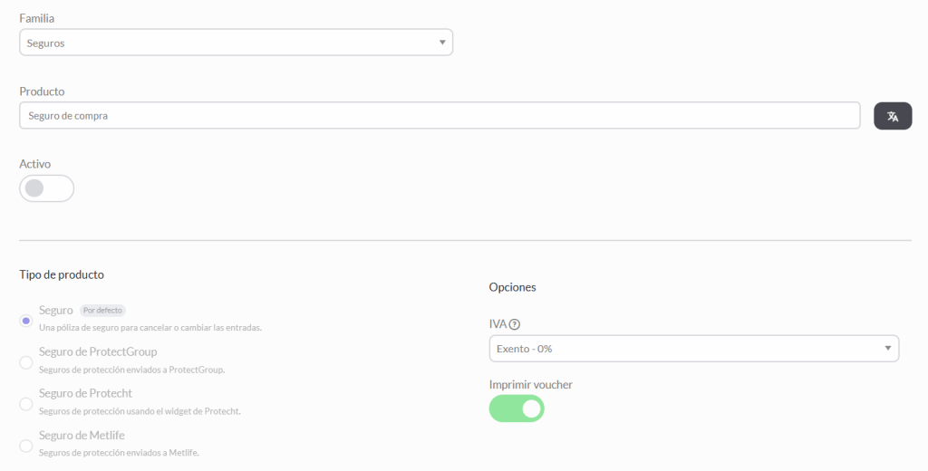The image size is (928, 471).
Task: Click the IVA help question mark icon
Action: [x=515, y=324]
